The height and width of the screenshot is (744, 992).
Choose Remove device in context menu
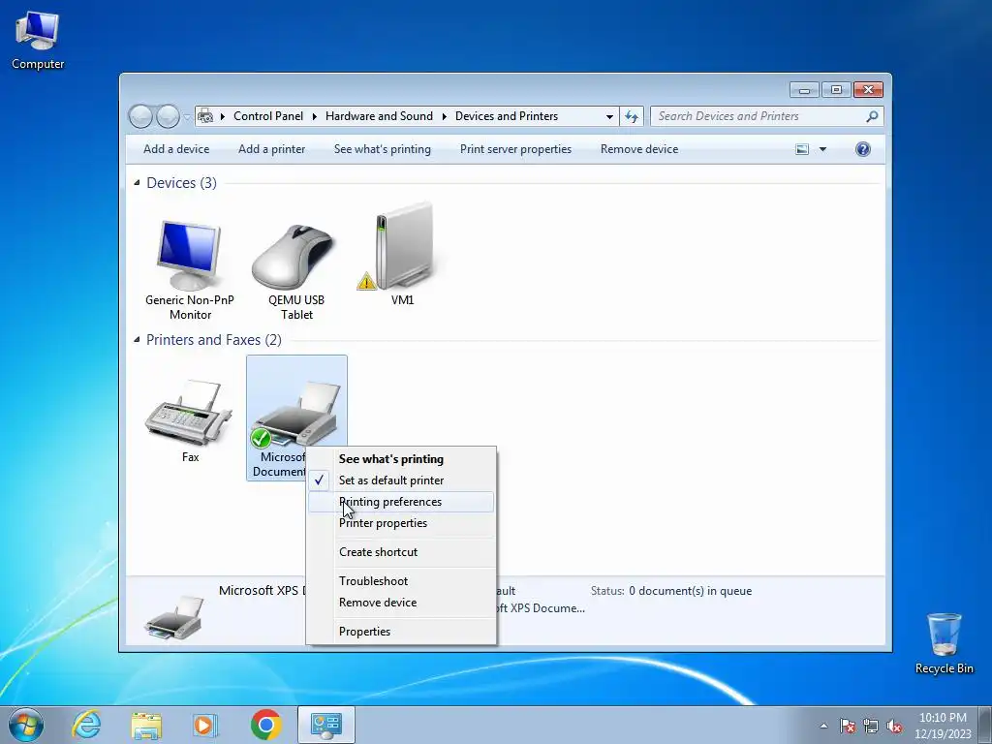(x=400, y=603)
